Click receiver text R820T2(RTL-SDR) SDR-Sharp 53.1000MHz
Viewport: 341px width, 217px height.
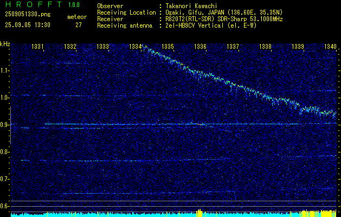click(224, 19)
